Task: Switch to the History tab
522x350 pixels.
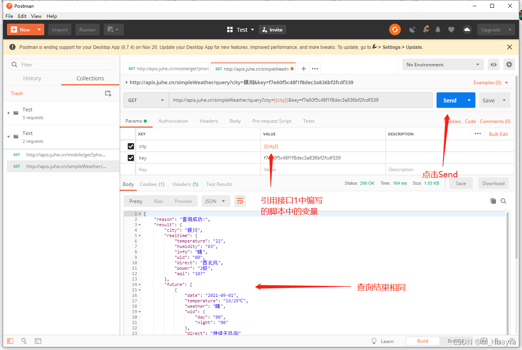Action: [x=32, y=78]
